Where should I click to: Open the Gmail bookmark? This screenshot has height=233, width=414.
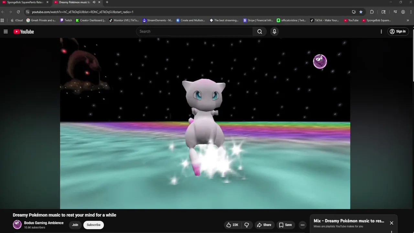41,20
